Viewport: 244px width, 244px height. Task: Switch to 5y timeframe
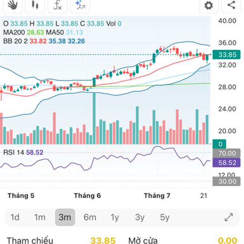pyautogui.click(x=165, y=218)
